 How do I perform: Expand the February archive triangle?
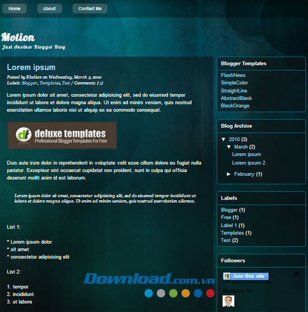click(229, 174)
